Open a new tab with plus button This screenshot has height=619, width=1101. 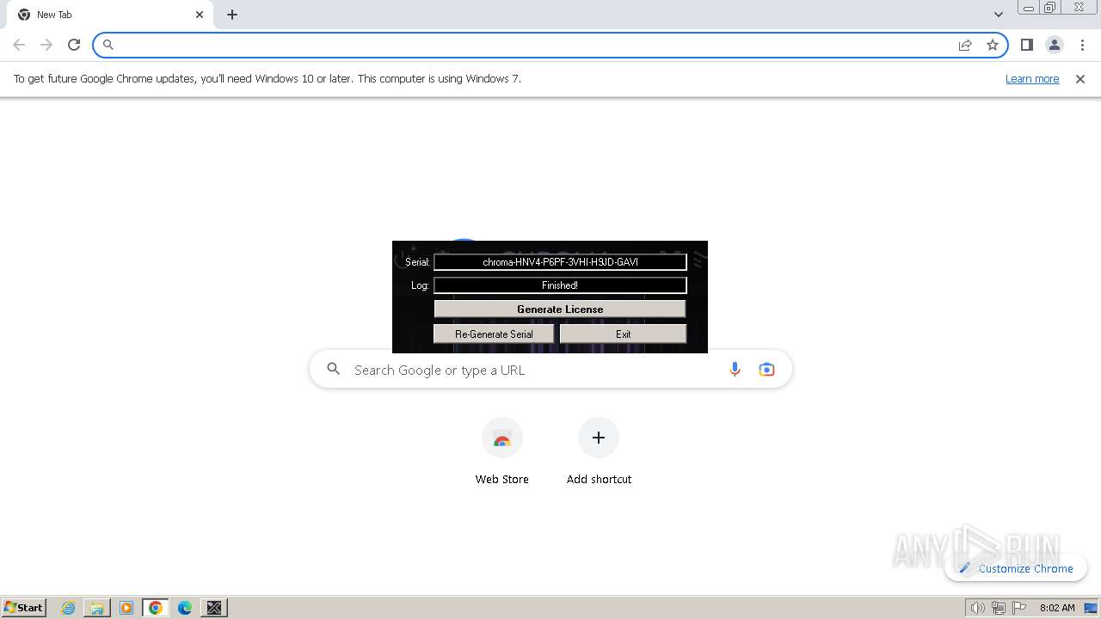[x=232, y=15]
